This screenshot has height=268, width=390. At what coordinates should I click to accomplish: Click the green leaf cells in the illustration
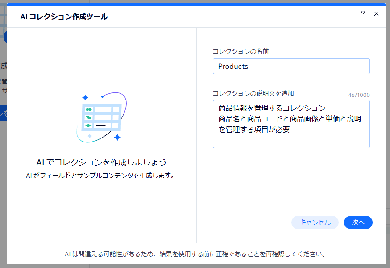(x=88, y=117)
